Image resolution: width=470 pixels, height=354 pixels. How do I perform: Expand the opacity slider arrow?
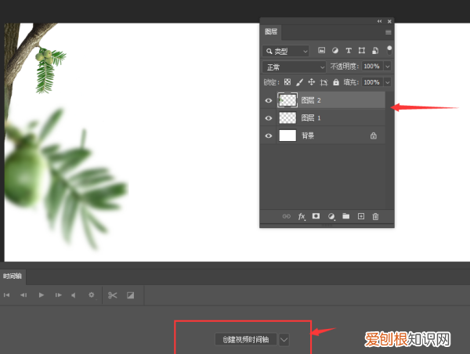click(x=387, y=67)
